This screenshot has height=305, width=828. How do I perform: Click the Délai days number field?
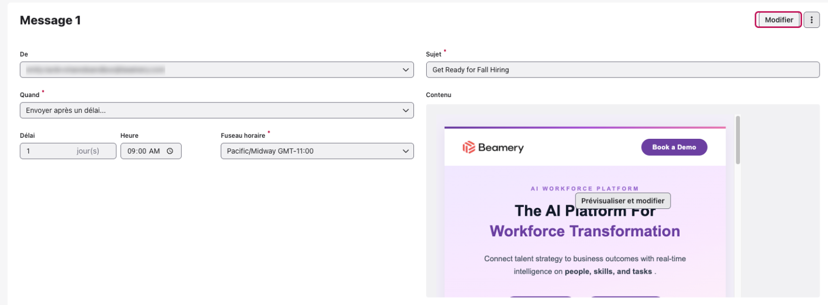pos(68,151)
